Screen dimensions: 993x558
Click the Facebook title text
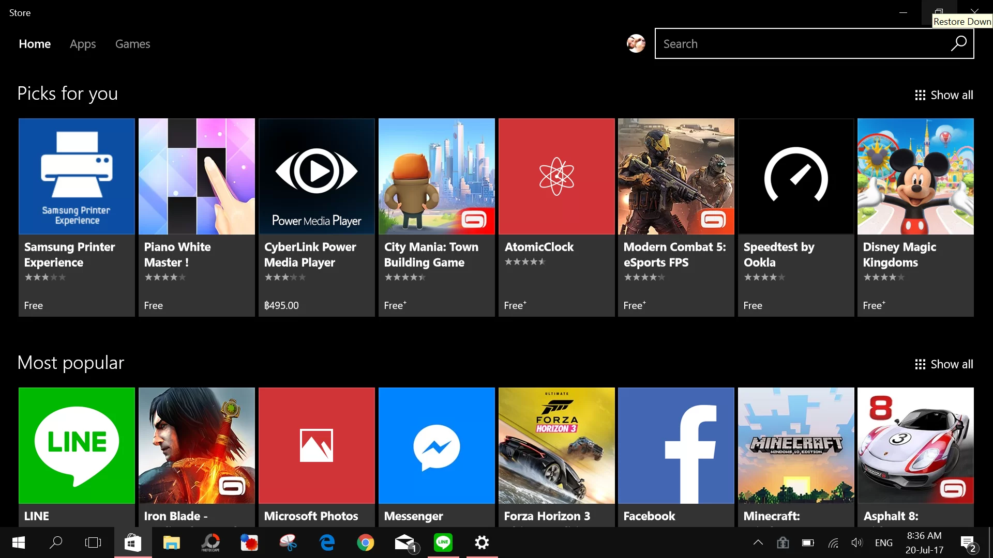pos(649,516)
